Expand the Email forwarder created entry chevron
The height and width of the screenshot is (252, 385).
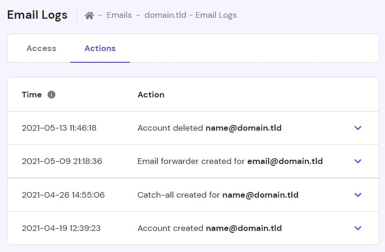pos(358,161)
